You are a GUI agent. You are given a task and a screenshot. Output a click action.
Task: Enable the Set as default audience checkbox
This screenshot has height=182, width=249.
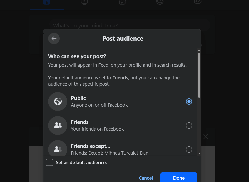click(x=49, y=162)
